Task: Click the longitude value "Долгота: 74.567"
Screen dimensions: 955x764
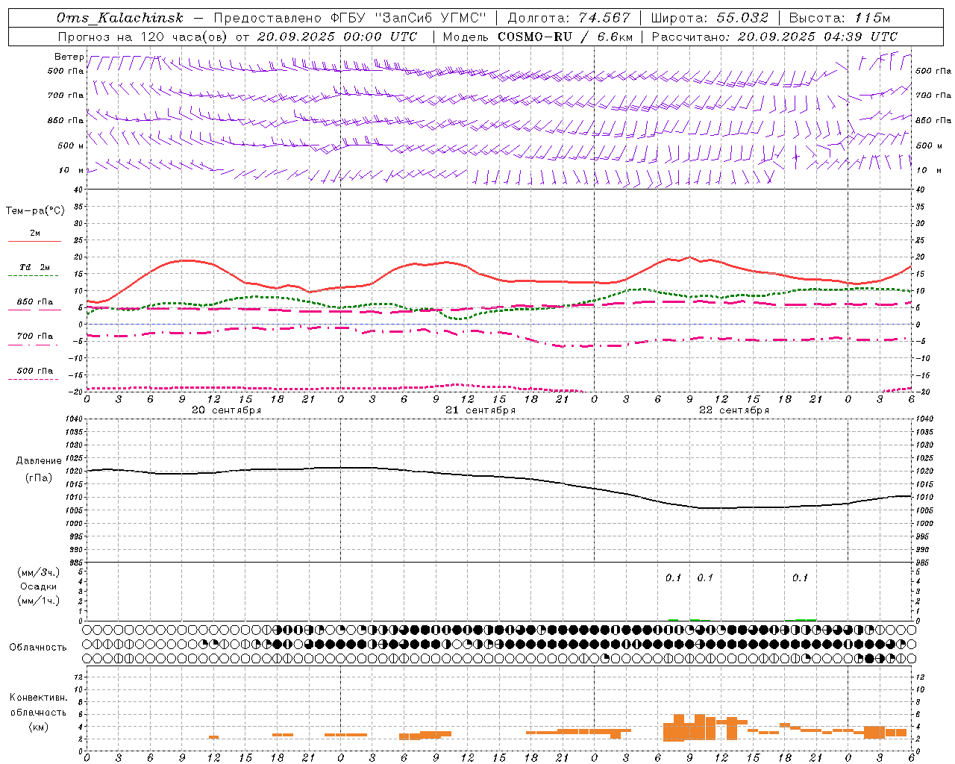Action: (x=569, y=18)
